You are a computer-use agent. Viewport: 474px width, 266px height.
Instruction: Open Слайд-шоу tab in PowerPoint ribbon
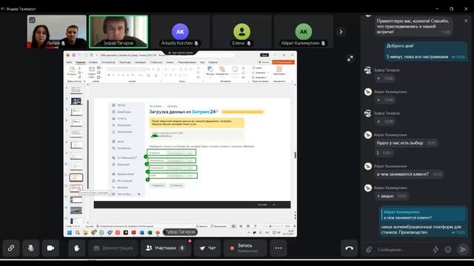(156, 62)
